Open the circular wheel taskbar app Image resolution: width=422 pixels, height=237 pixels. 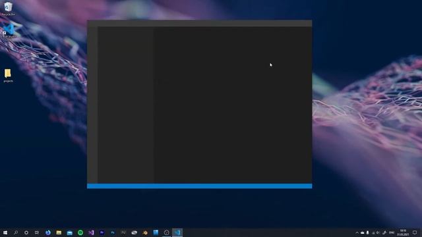click(166, 232)
